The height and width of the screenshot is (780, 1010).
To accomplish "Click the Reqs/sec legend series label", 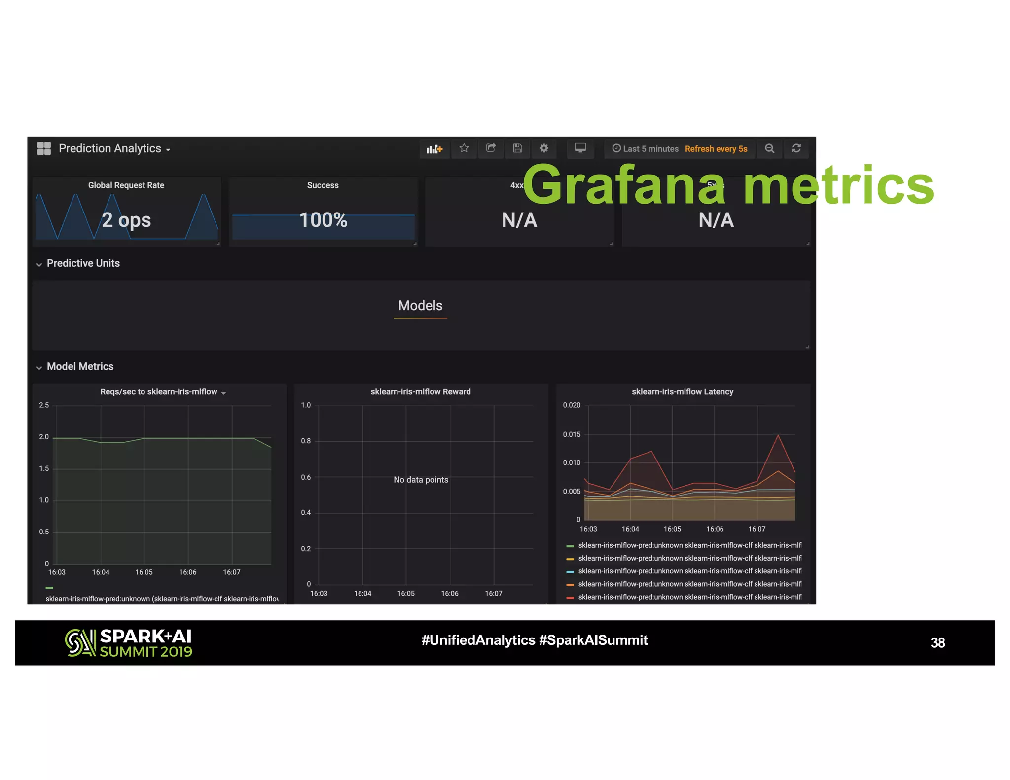I will pyautogui.click(x=162, y=599).
